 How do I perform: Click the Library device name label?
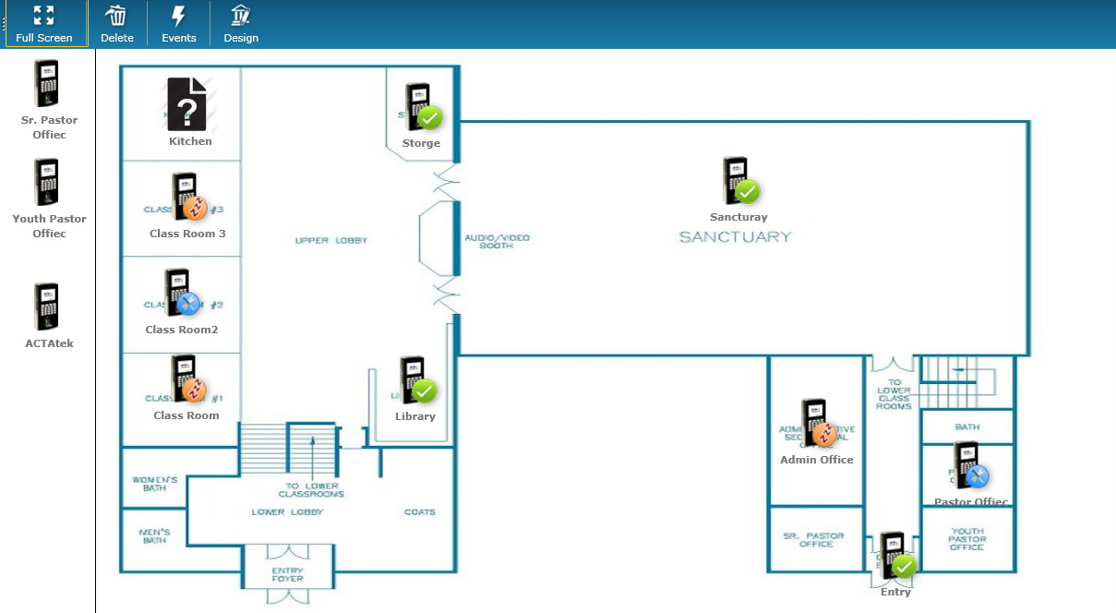(415, 416)
